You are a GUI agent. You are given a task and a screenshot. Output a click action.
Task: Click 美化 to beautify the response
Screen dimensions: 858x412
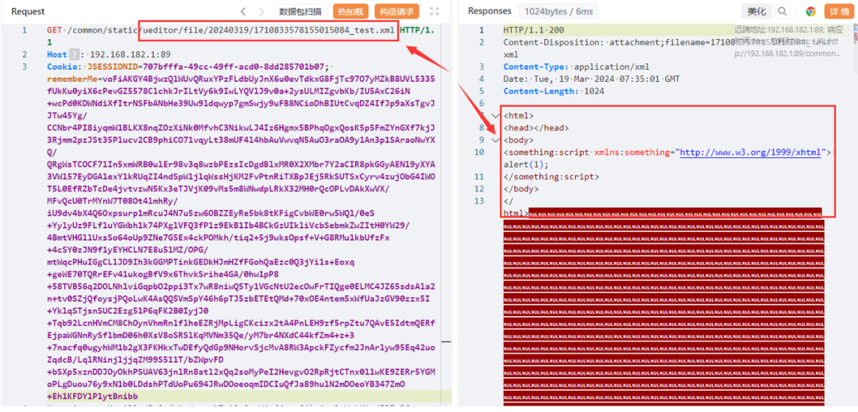(757, 11)
